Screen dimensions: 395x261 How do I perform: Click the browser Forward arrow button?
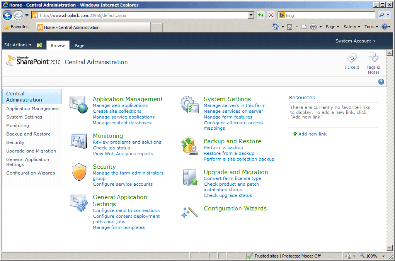coord(18,15)
